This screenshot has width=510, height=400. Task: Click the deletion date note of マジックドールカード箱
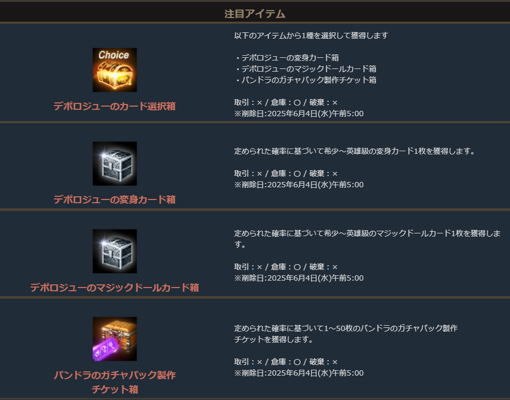pyautogui.click(x=299, y=278)
